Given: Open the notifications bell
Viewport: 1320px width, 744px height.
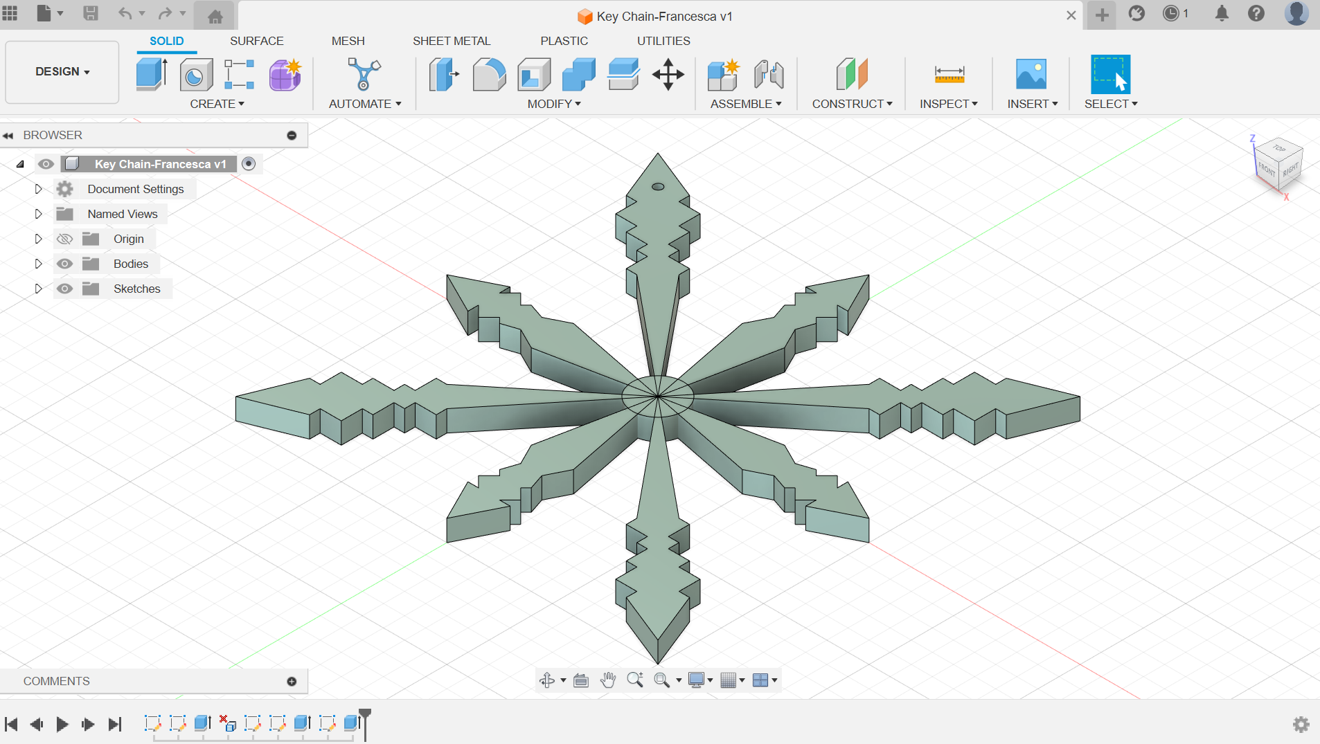Looking at the screenshot, I should 1222,13.
